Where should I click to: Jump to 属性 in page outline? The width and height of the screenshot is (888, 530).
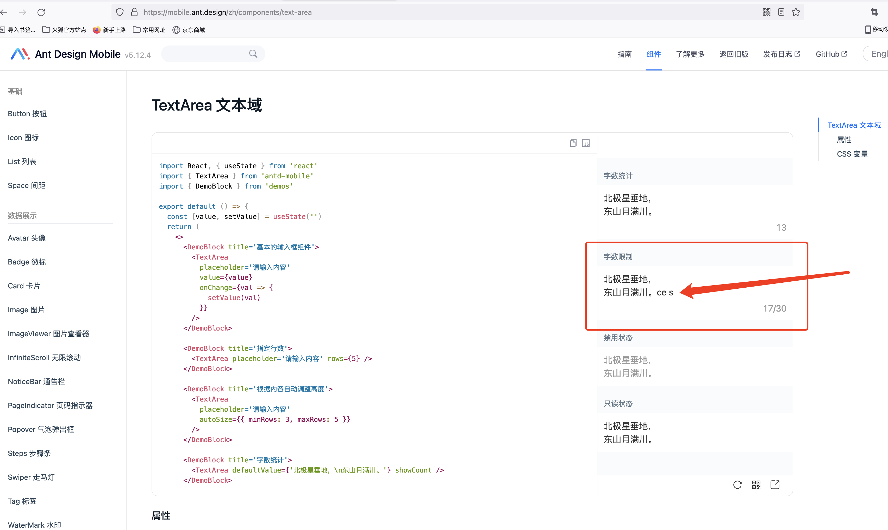pyautogui.click(x=844, y=140)
